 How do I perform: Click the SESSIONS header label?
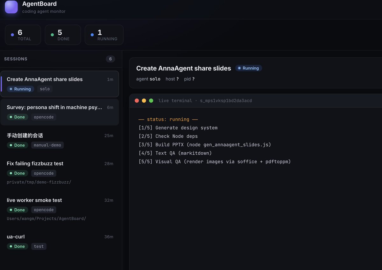click(x=16, y=59)
